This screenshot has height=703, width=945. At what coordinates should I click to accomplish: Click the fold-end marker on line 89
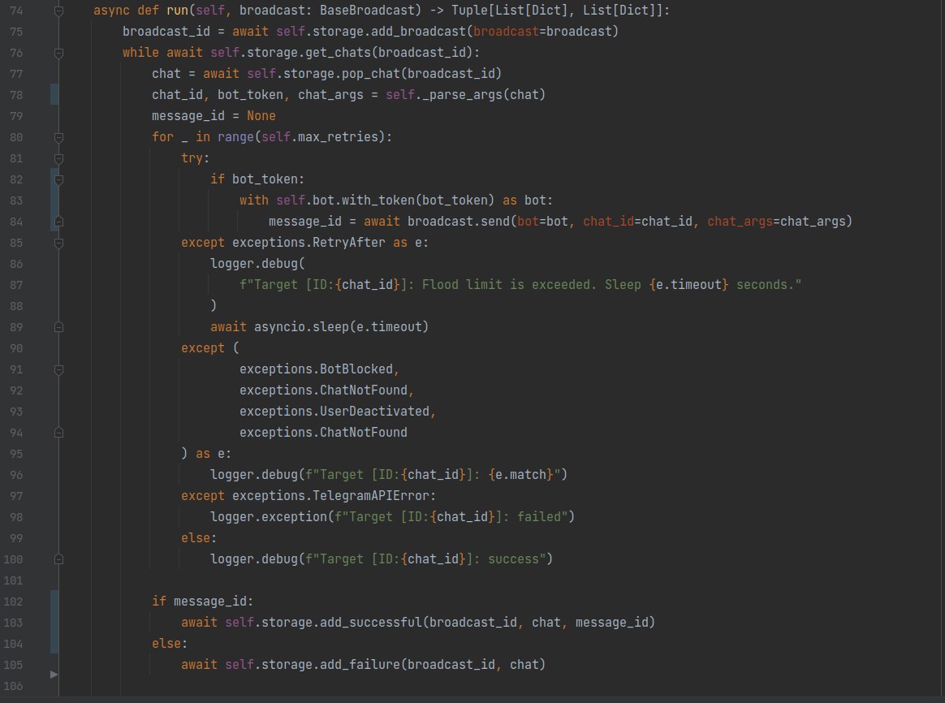pos(58,327)
